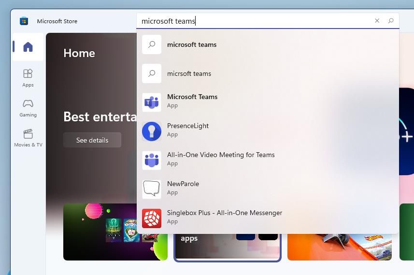Screen dimensions: 414x275
Task: Open the NewParole app result
Action: coord(268,189)
